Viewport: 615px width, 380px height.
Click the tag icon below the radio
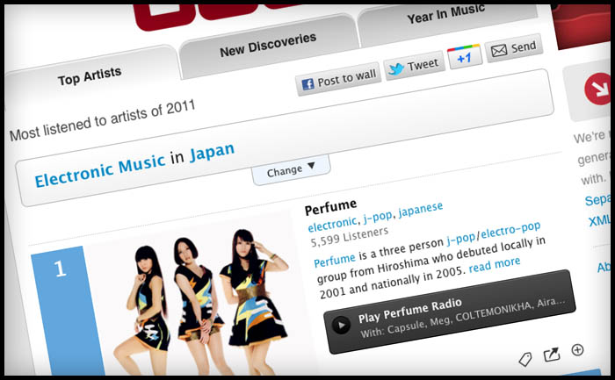[x=525, y=358]
